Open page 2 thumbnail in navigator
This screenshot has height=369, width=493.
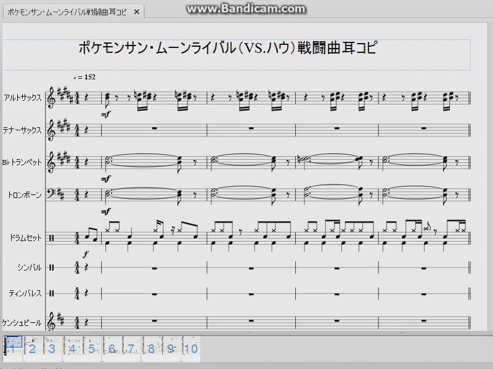tap(33, 349)
